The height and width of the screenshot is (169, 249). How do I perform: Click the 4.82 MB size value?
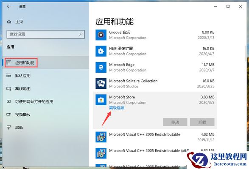coord(207,134)
